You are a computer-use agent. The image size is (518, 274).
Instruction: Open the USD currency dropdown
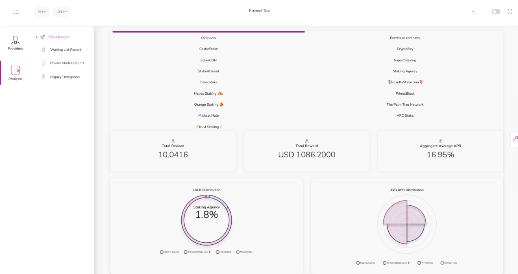point(62,12)
